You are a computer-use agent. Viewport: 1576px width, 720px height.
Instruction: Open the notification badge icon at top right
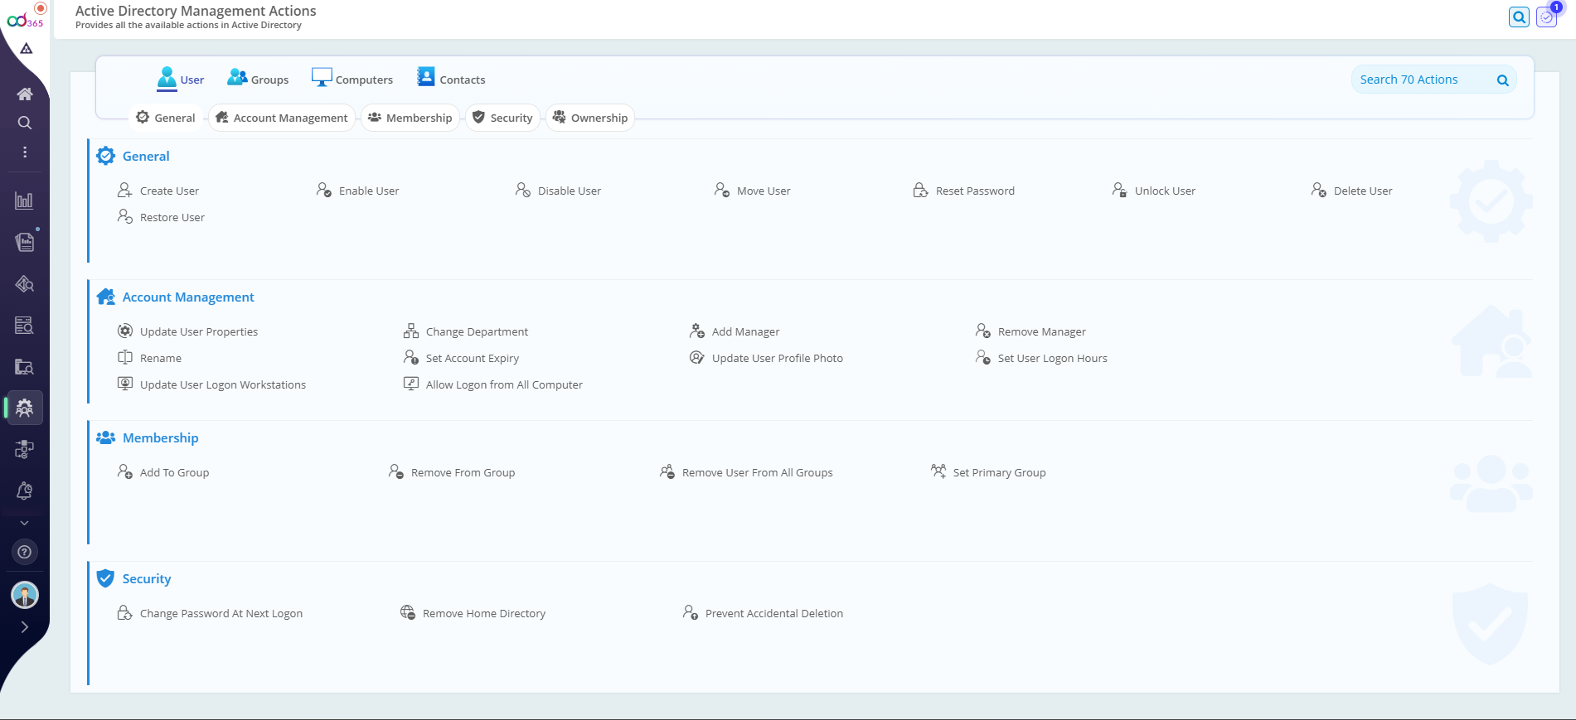click(1547, 17)
